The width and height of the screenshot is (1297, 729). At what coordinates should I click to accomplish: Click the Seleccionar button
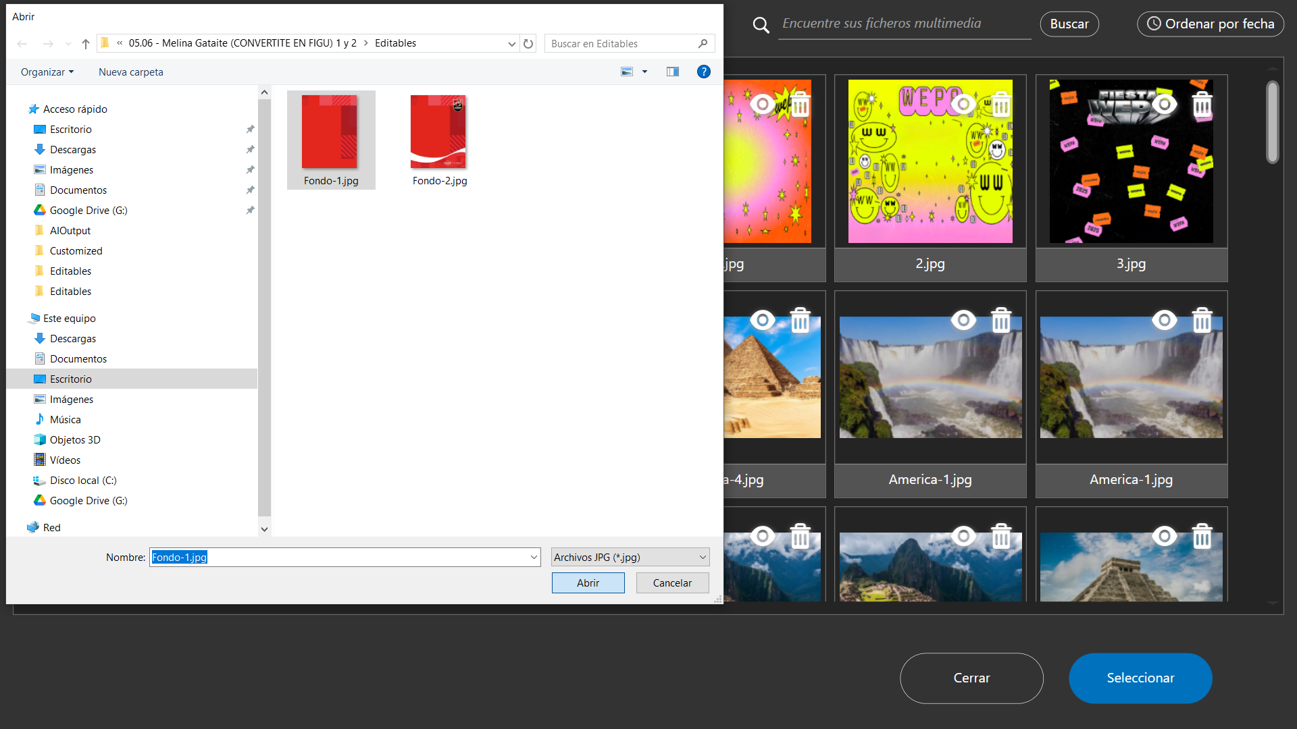1140,678
